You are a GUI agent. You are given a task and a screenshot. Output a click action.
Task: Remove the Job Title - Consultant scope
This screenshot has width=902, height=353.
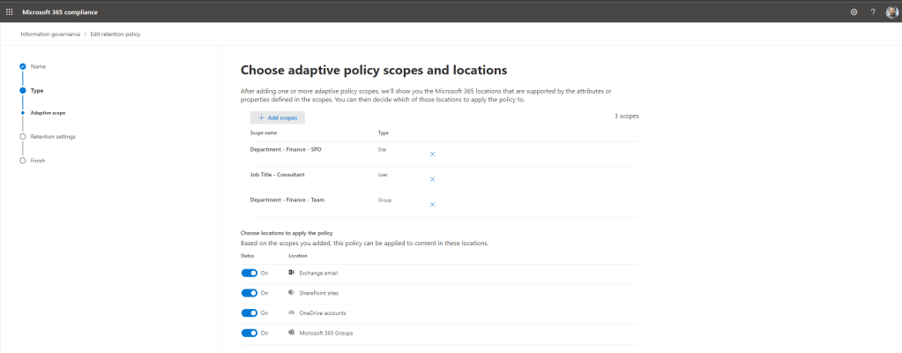point(432,179)
